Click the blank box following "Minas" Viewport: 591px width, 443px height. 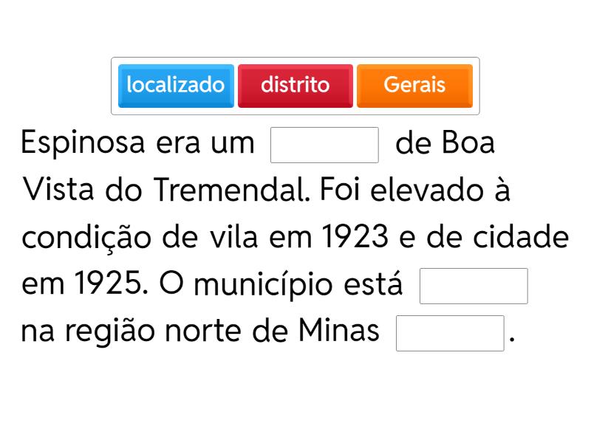click(x=450, y=334)
